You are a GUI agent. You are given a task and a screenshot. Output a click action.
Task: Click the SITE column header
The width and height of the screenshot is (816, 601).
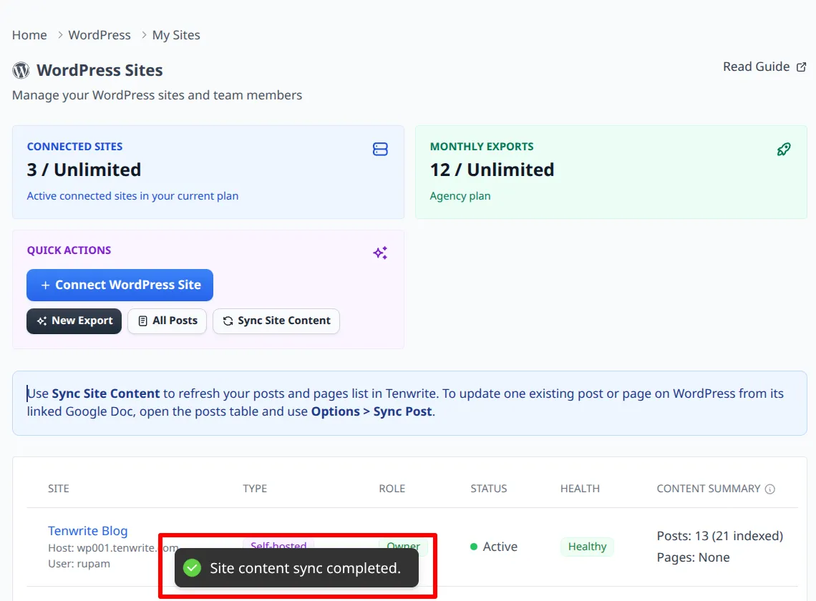(x=58, y=489)
